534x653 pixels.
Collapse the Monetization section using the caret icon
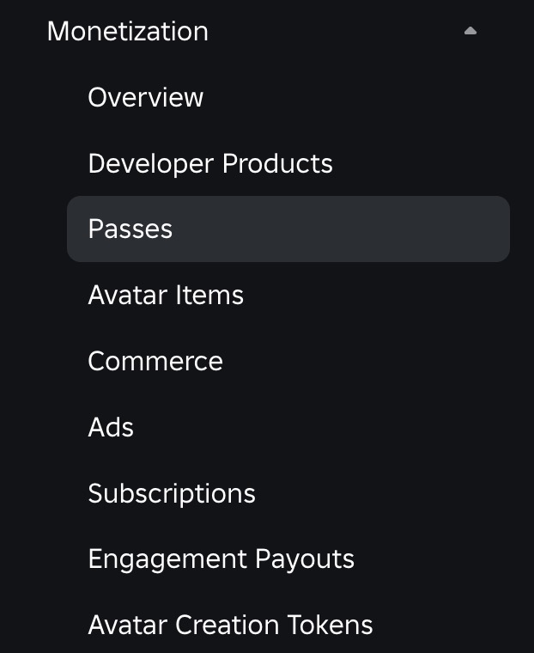point(470,31)
